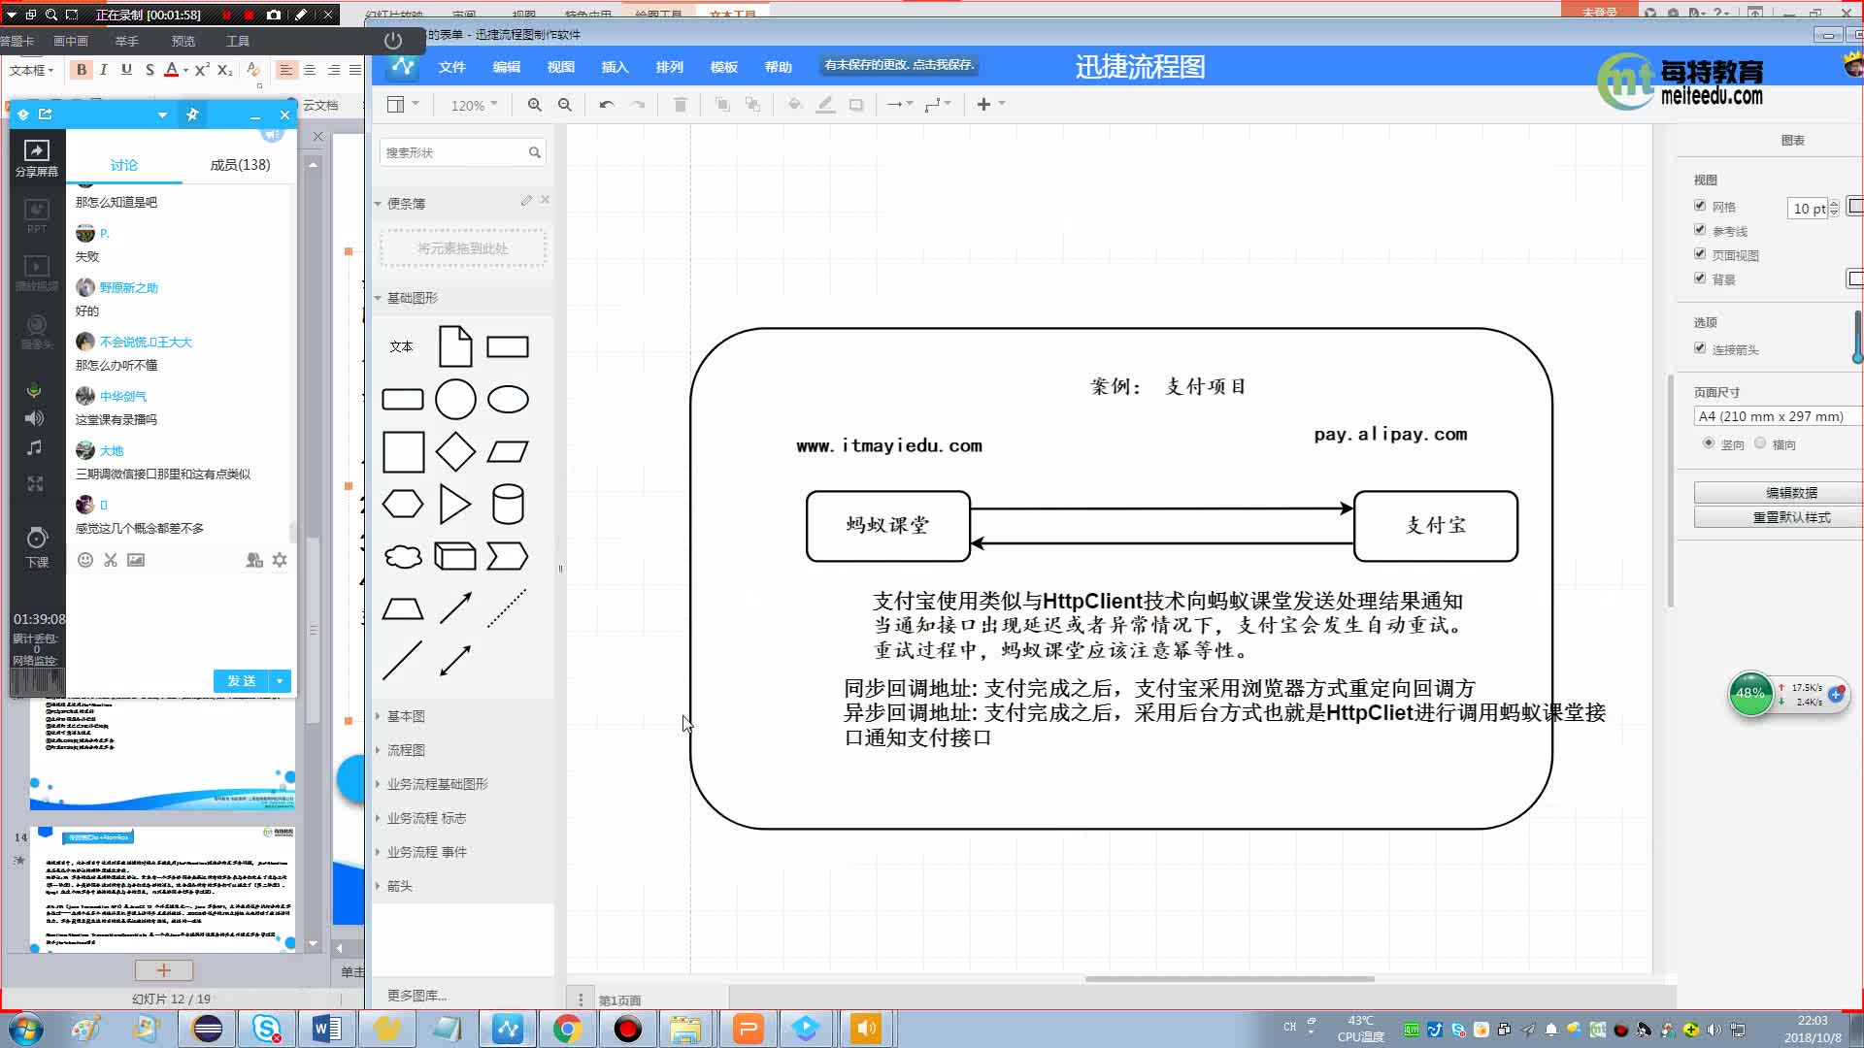Screen dimensions: 1864x1048
Task: Click the font color A swatch
Action: pos(172,69)
